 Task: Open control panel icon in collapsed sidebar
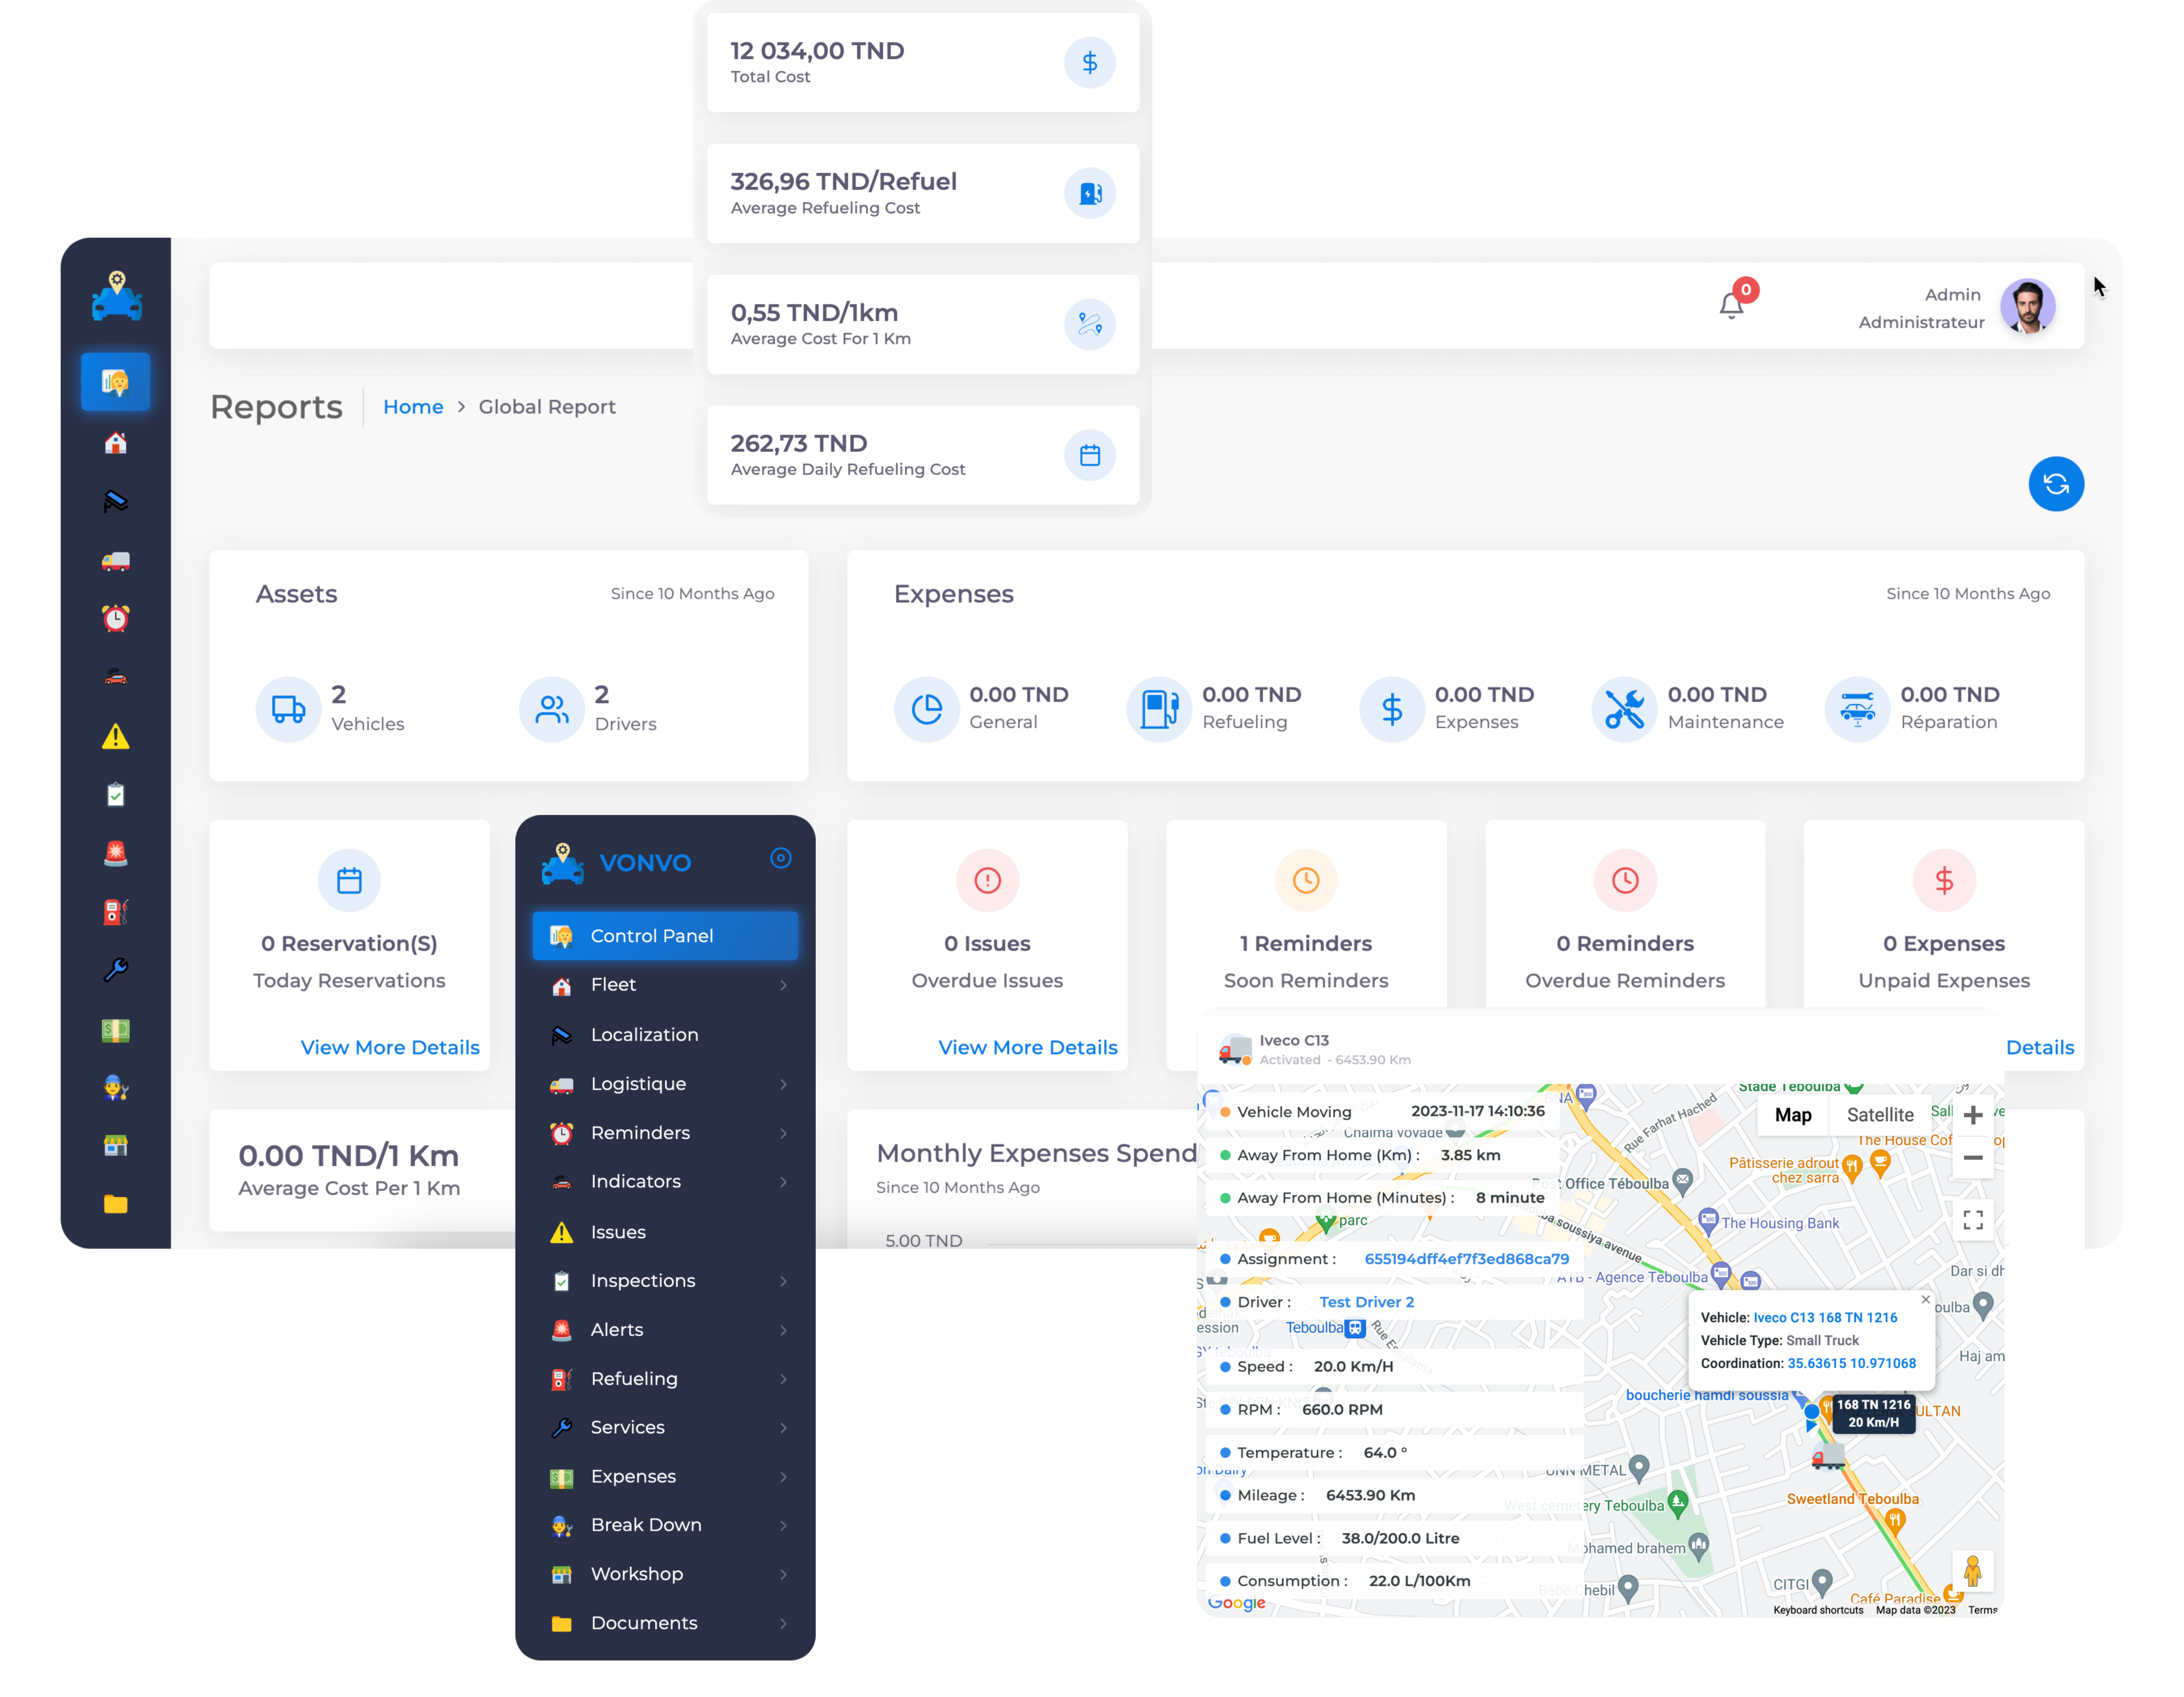pyautogui.click(x=116, y=381)
